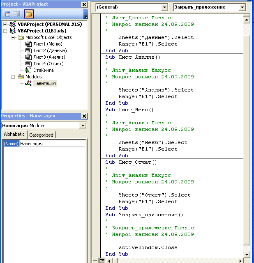
Task: Select worksheet icon for Лист3 (Анализ)
Action: tap(28, 57)
